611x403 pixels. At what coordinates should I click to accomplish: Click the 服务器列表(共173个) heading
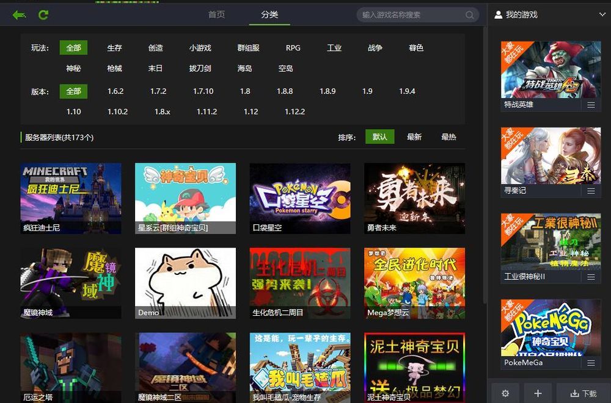point(59,137)
